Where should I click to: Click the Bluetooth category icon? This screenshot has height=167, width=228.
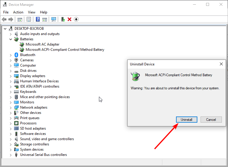point(16,55)
